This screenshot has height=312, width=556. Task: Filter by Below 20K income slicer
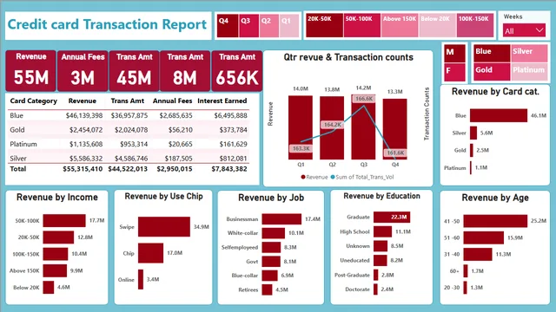tap(437, 25)
